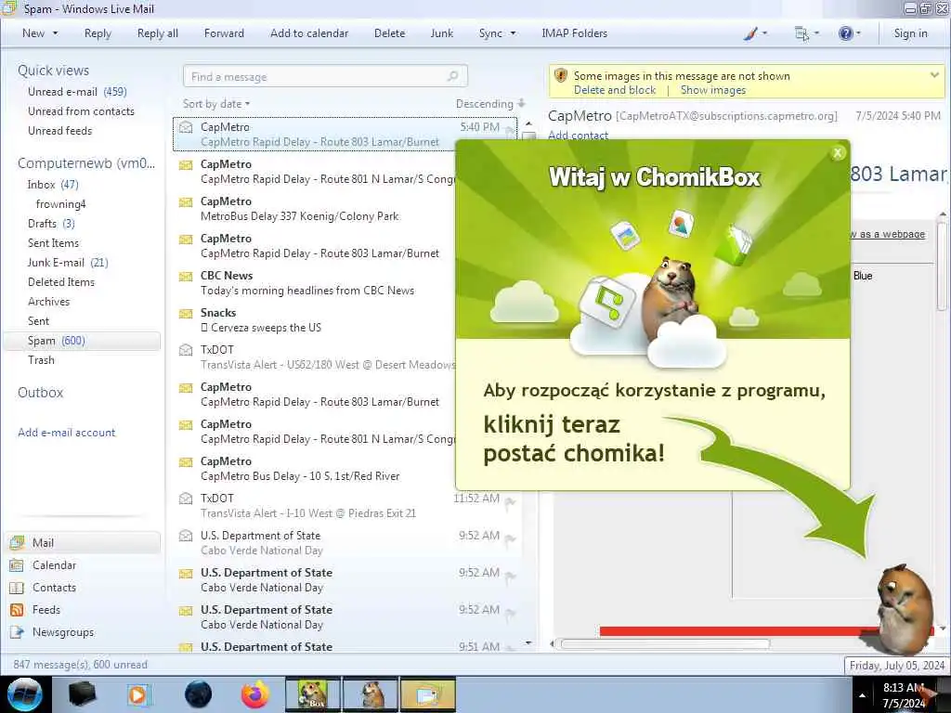Expand the image warning bar chevron
Viewport: 951px width, 713px height.
(x=934, y=75)
